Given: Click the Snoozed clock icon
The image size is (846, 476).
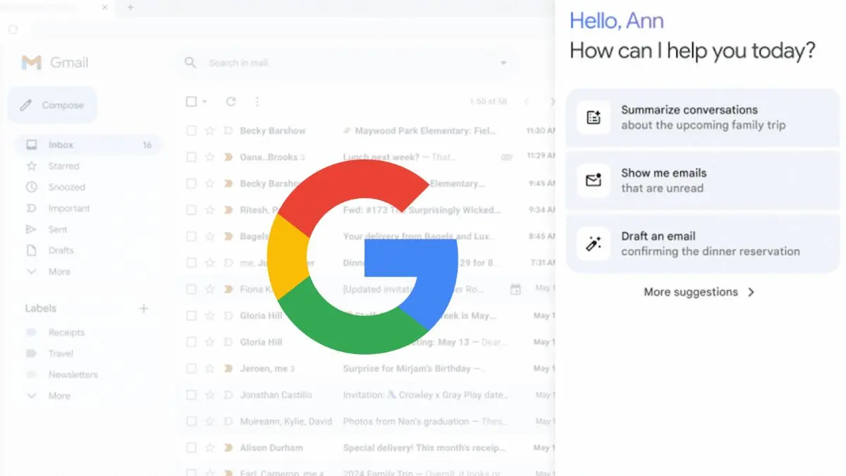Looking at the screenshot, I should pyautogui.click(x=31, y=187).
